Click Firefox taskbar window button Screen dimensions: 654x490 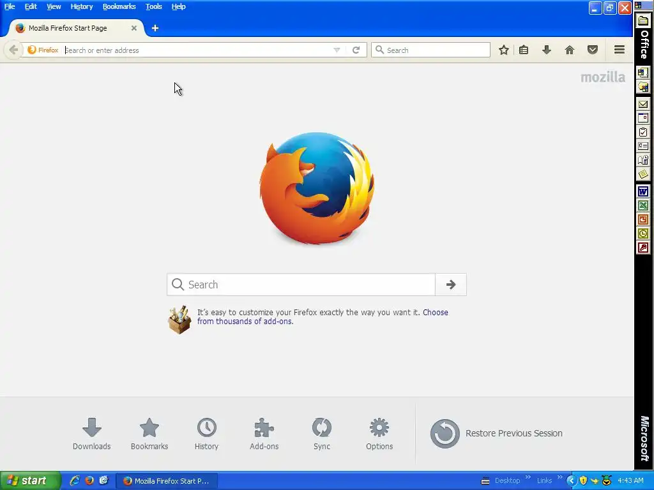[167, 481]
